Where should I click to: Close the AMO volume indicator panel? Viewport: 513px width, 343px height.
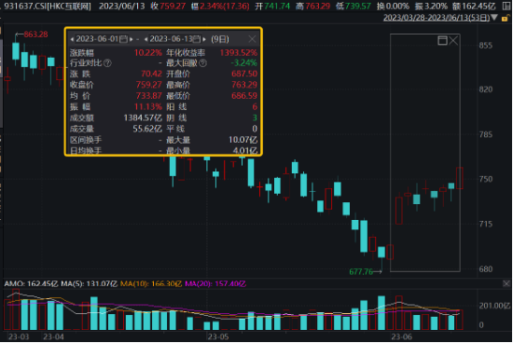tap(506, 283)
